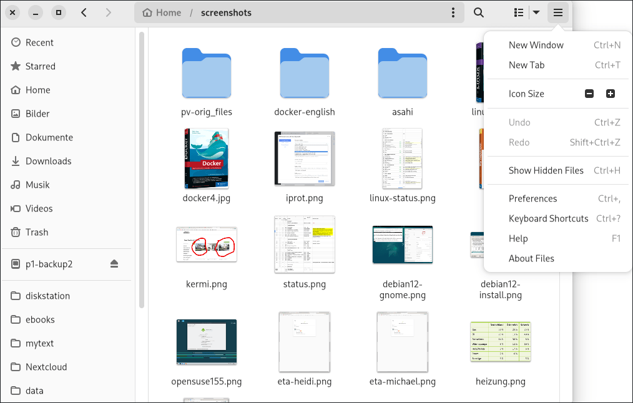Select the docker-english folder
The image size is (633, 403).
tap(305, 73)
